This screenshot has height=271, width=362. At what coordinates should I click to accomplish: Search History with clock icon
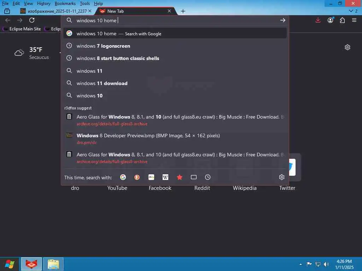pyautogui.click(x=208, y=177)
